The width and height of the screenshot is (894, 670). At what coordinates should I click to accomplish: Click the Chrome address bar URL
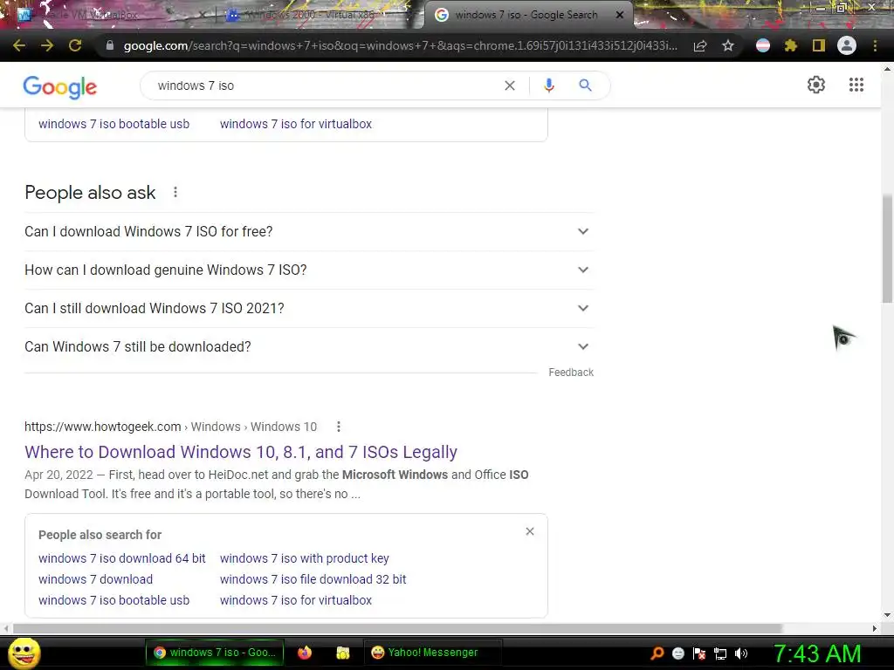click(400, 45)
